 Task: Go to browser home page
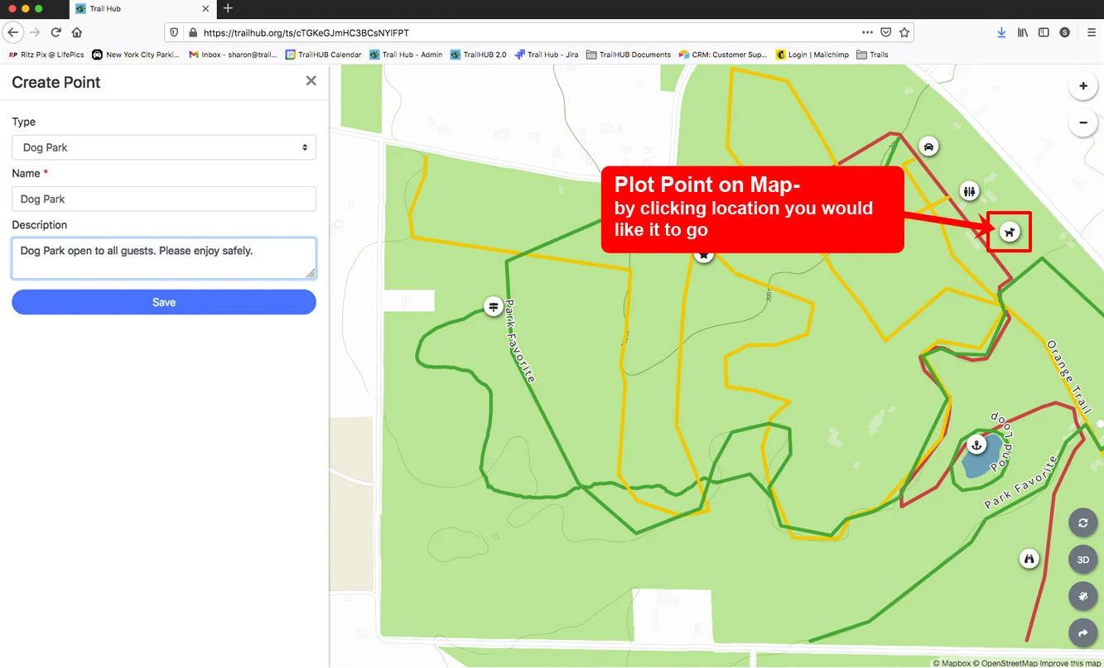(77, 32)
